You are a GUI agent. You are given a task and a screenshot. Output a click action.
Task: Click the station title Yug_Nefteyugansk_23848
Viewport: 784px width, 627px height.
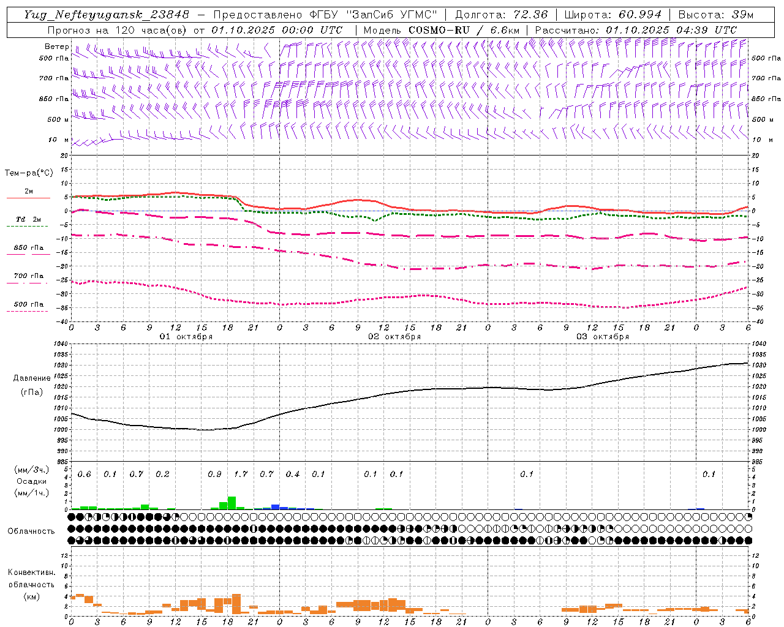coord(107,15)
